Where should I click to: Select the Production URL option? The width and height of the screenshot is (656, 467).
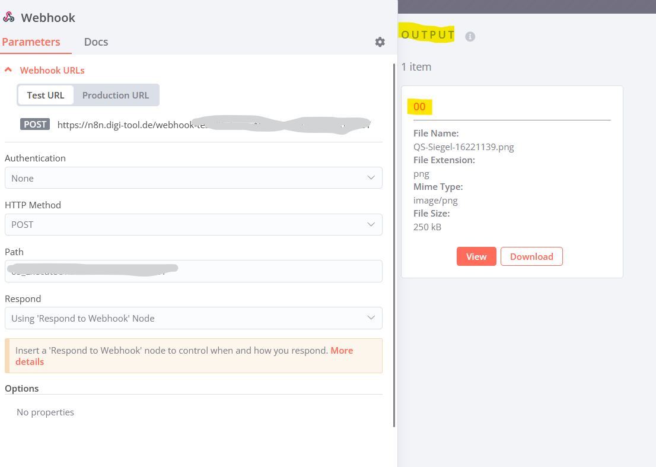pyautogui.click(x=116, y=95)
